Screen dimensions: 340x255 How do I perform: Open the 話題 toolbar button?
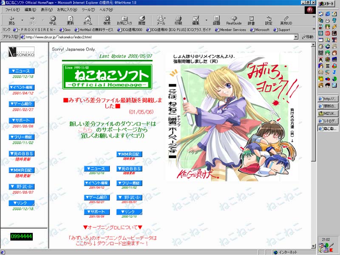216,20
